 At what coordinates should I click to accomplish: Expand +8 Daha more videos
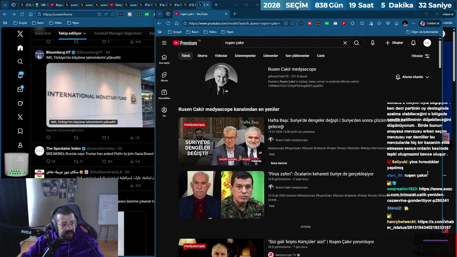[305, 227]
